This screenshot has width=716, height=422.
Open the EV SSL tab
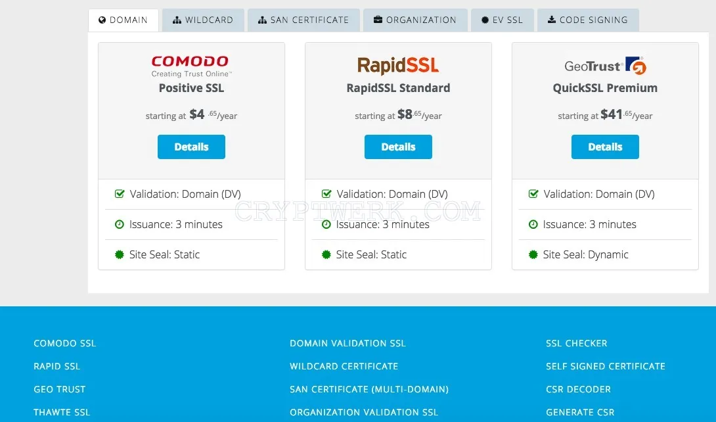[x=503, y=20]
